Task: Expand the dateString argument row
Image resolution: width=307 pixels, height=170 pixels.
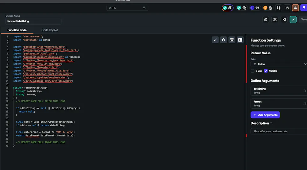Action: pos(279,91)
